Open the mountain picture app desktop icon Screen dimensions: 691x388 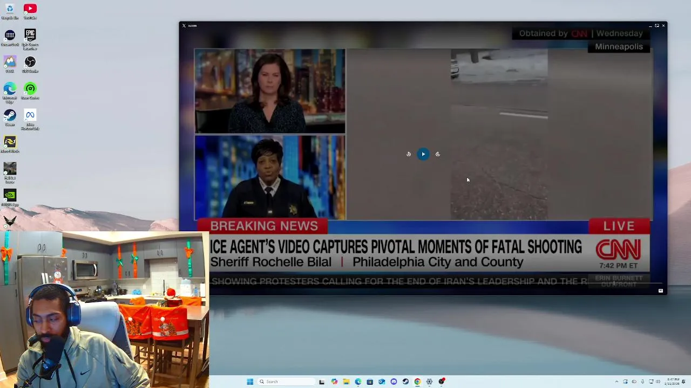(x=10, y=64)
